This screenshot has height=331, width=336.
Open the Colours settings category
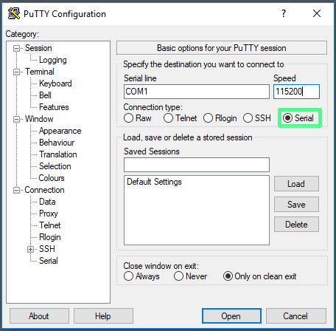point(52,178)
